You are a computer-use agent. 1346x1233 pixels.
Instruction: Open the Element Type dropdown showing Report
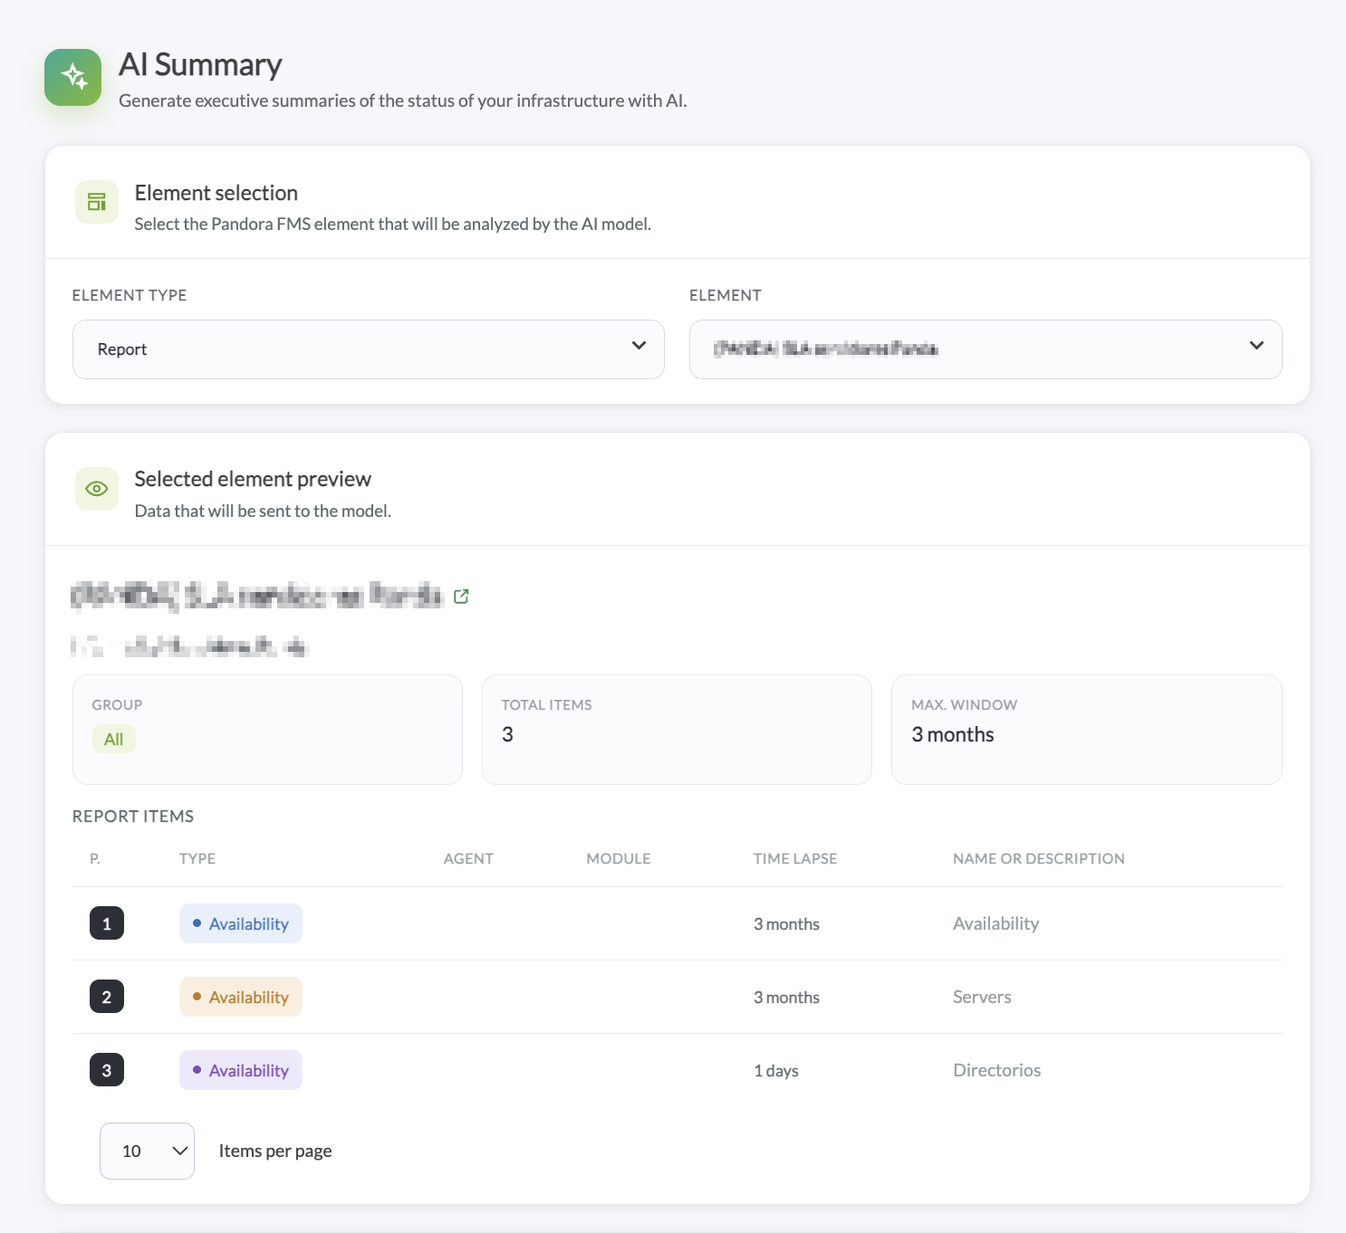(x=369, y=349)
